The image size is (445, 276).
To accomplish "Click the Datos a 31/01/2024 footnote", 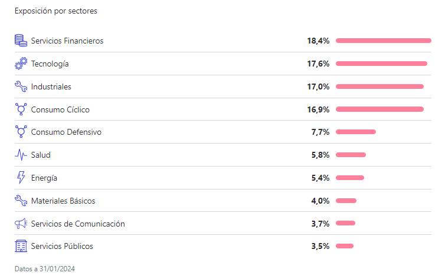I will pyautogui.click(x=45, y=268).
